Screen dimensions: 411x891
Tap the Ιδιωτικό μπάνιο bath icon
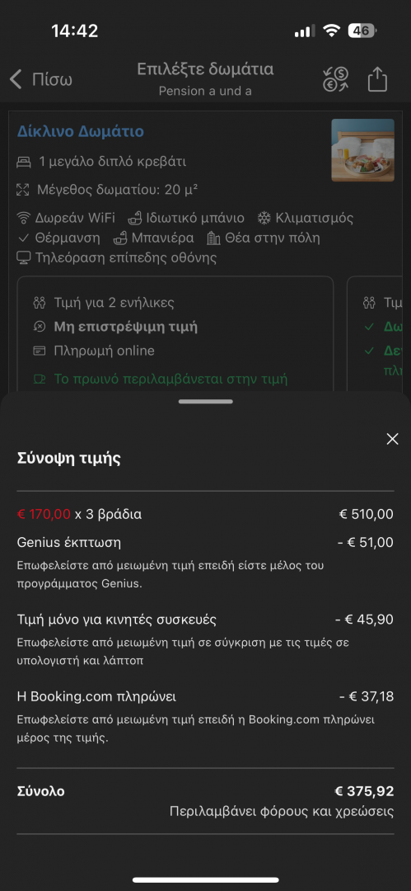134,218
